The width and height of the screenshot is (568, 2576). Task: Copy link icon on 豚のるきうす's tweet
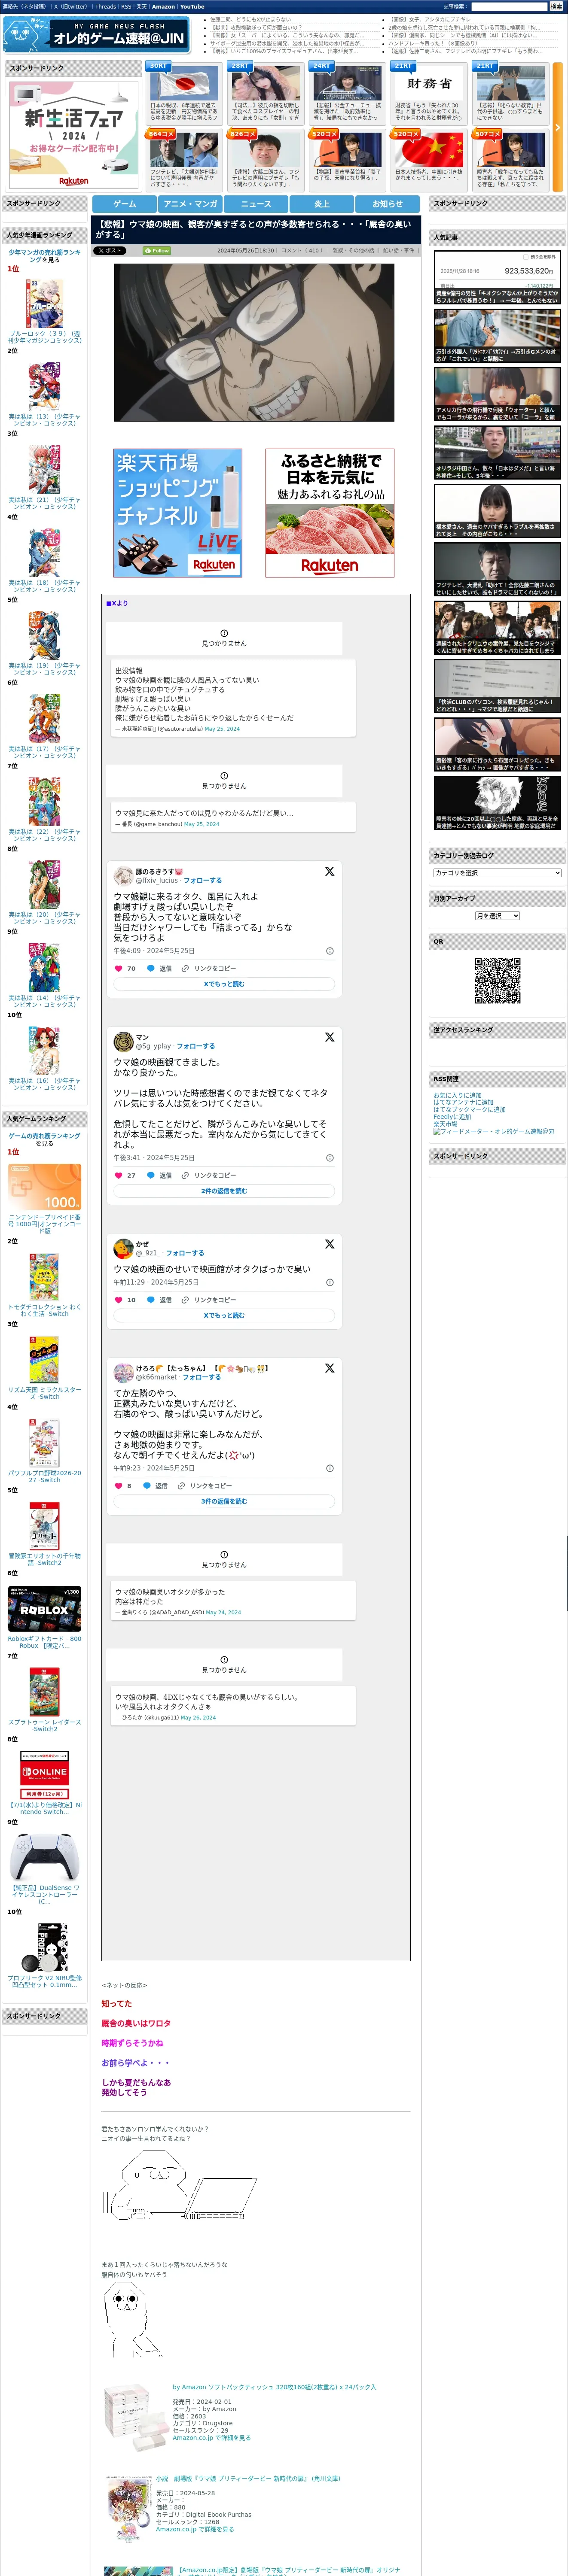[x=185, y=969]
